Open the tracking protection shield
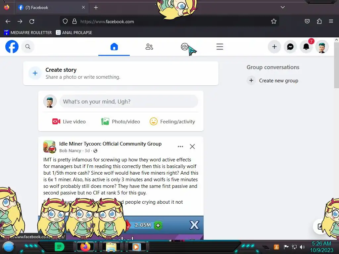 (65, 21)
